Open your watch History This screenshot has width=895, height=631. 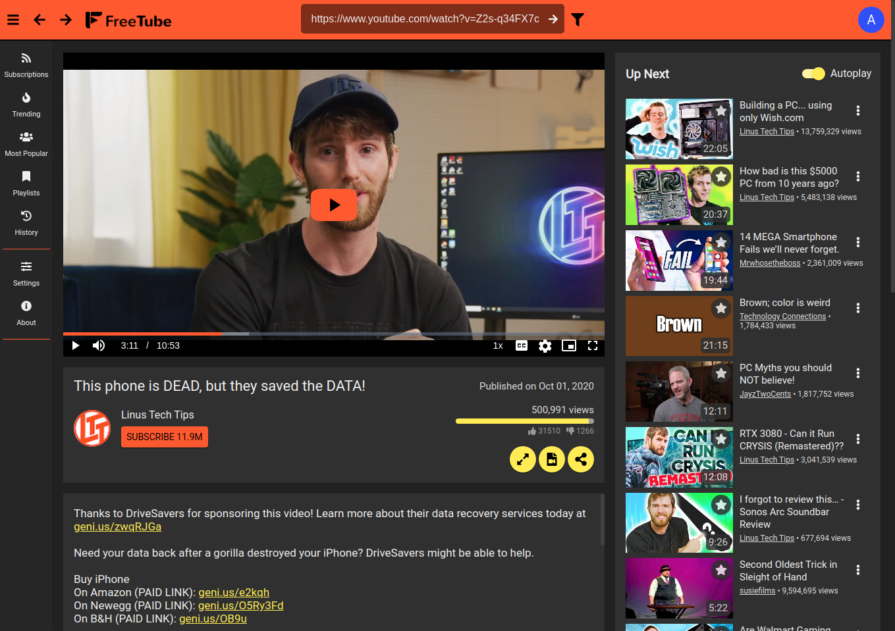[26, 222]
